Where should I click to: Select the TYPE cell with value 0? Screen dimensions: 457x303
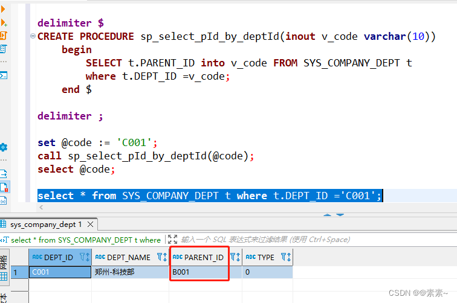tap(267, 272)
